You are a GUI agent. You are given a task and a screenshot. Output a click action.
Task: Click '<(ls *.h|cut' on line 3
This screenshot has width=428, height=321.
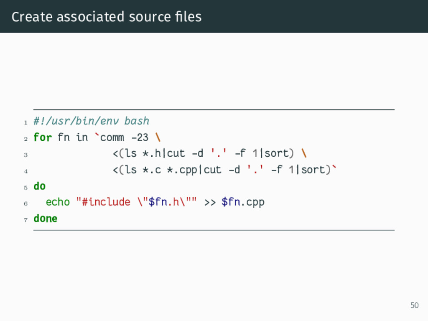click(x=149, y=153)
